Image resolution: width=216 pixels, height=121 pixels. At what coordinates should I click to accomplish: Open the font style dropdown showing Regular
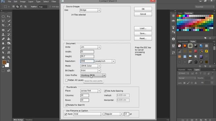tap(114, 114)
